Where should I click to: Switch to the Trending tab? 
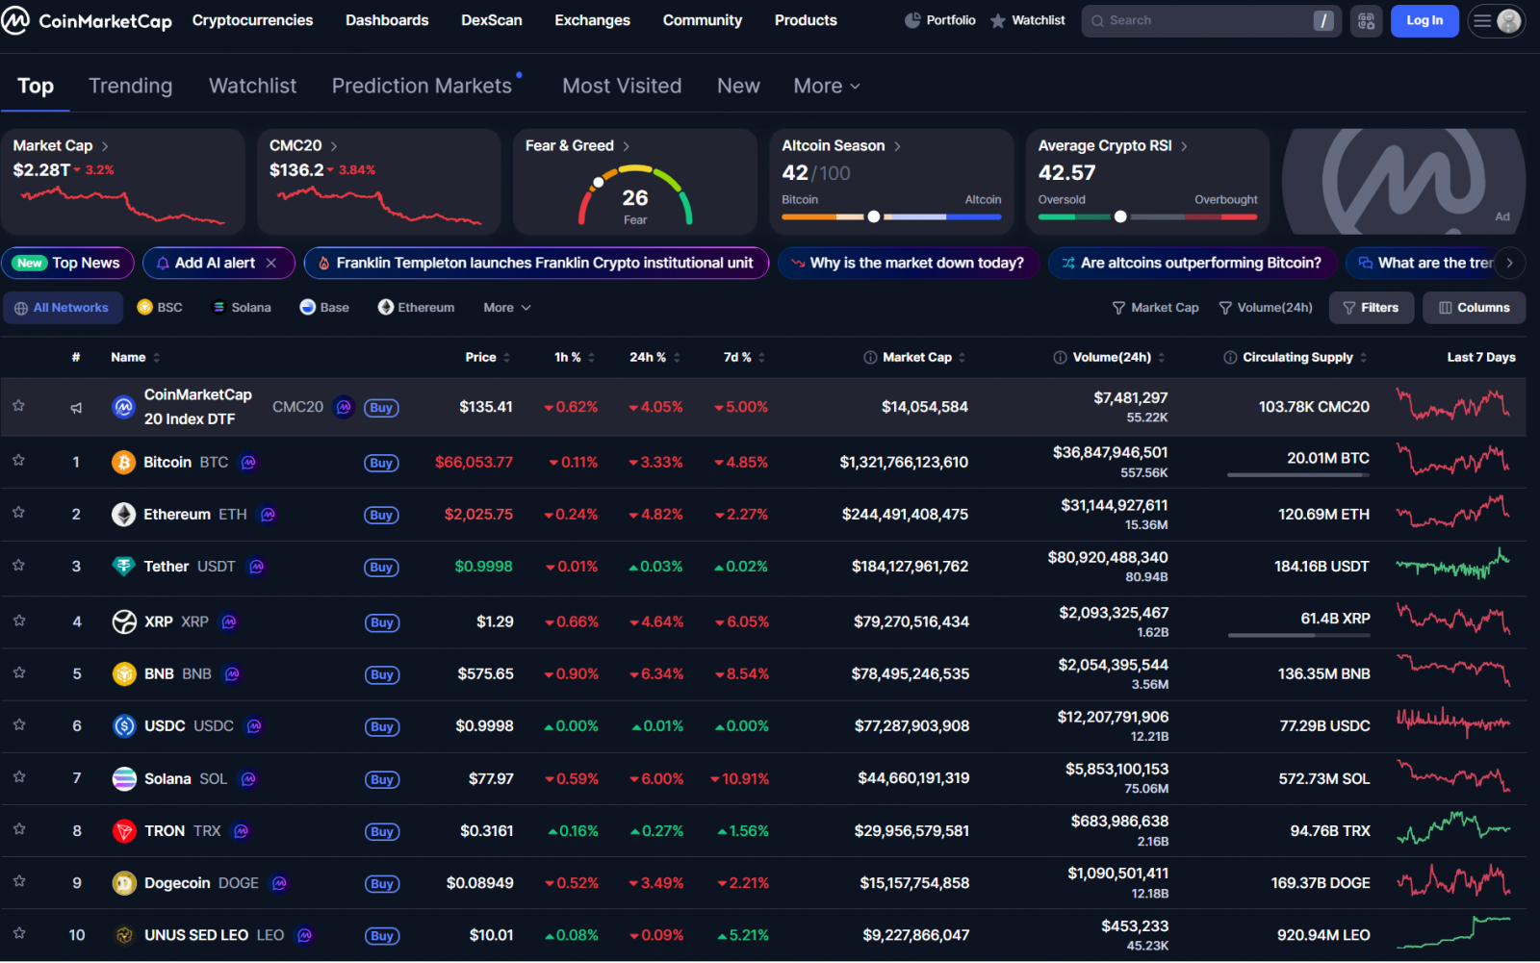(131, 86)
